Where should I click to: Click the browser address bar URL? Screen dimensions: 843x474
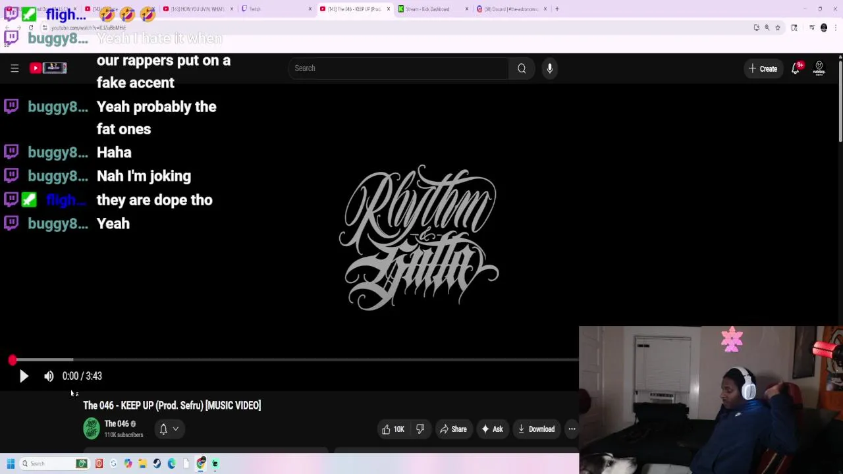pyautogui.click(x=88, y=28)
